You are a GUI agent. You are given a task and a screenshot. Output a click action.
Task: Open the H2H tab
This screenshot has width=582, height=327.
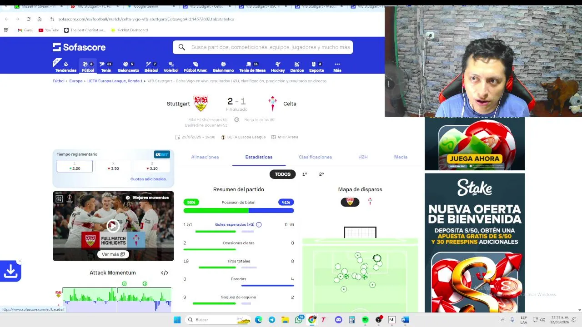pyautogui.click(x=363, y=157)
